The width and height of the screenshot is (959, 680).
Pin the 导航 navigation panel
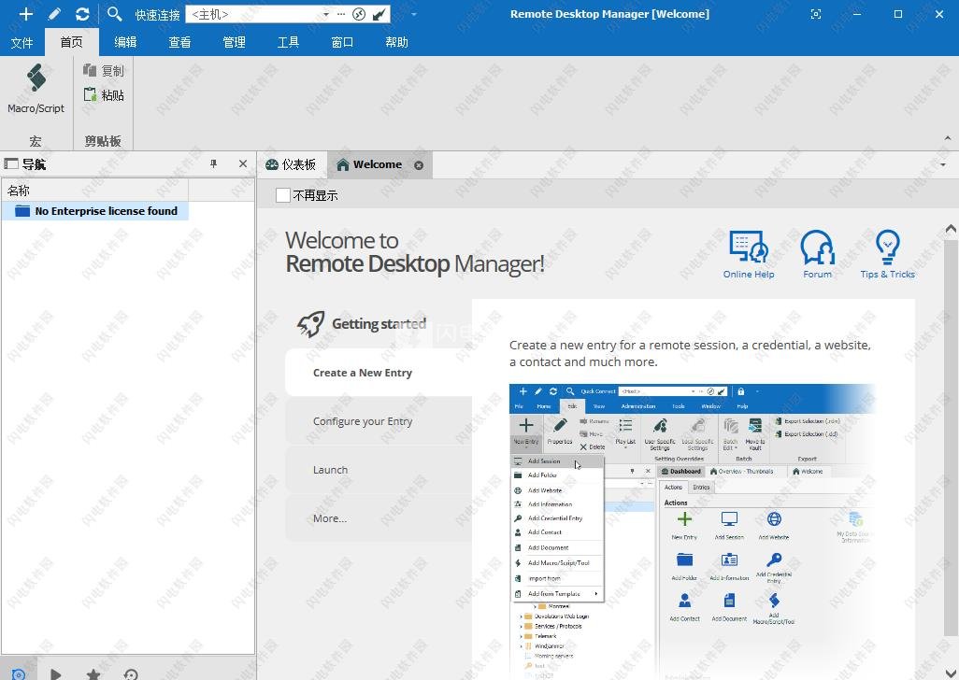213,163
